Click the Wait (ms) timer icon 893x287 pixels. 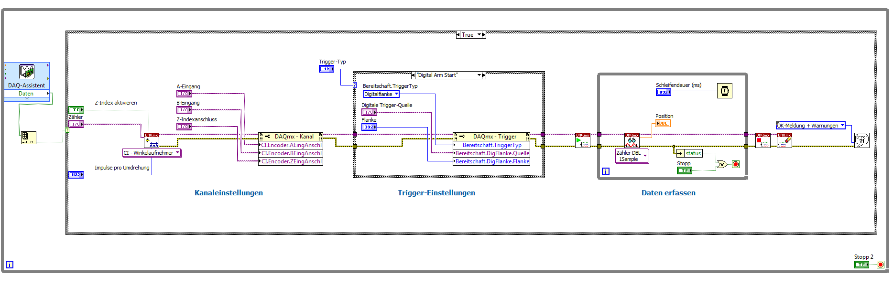pos(725,91)
